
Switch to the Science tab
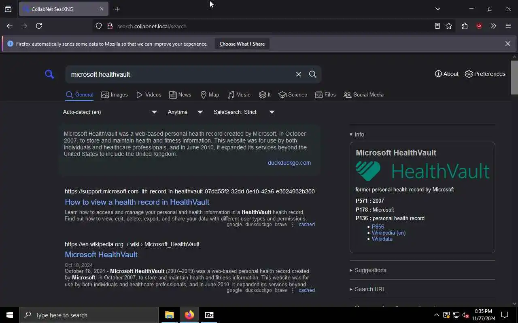pos(293,95)
